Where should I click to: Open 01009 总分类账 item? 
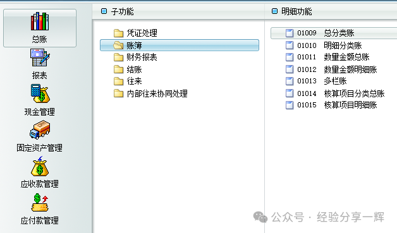[x=334, y=33]
